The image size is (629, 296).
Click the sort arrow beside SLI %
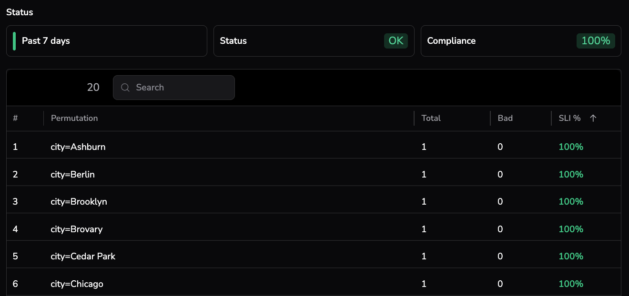pos(593,118)
